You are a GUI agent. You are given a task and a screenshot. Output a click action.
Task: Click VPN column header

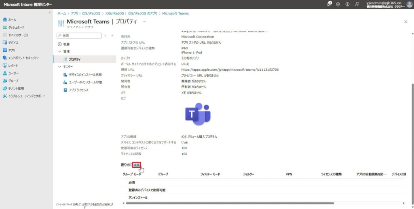click(289, 174)
